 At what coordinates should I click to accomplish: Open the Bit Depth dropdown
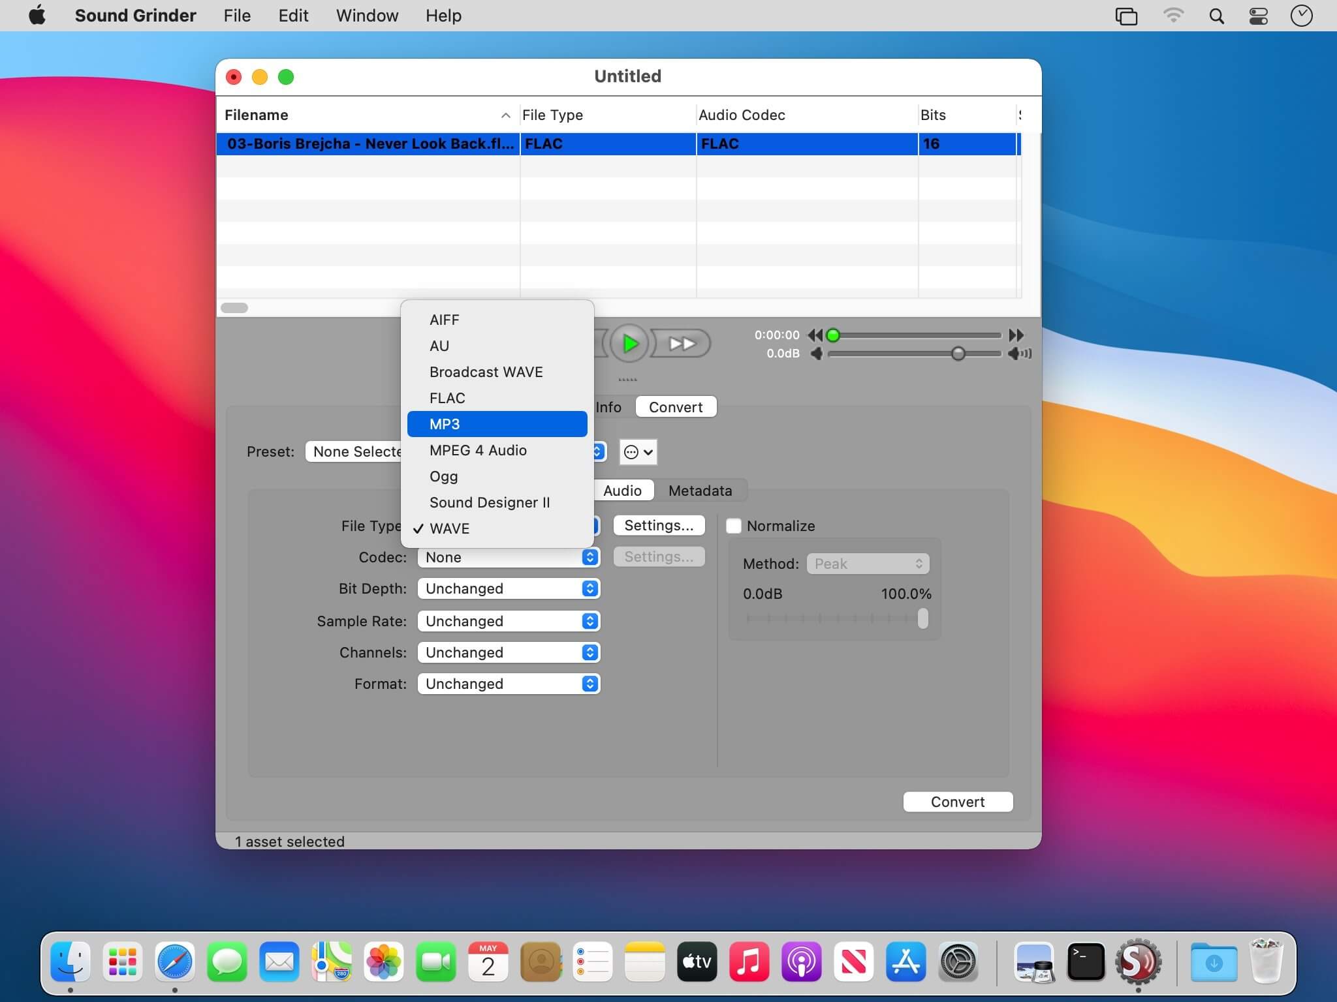(x=509, y=588)
